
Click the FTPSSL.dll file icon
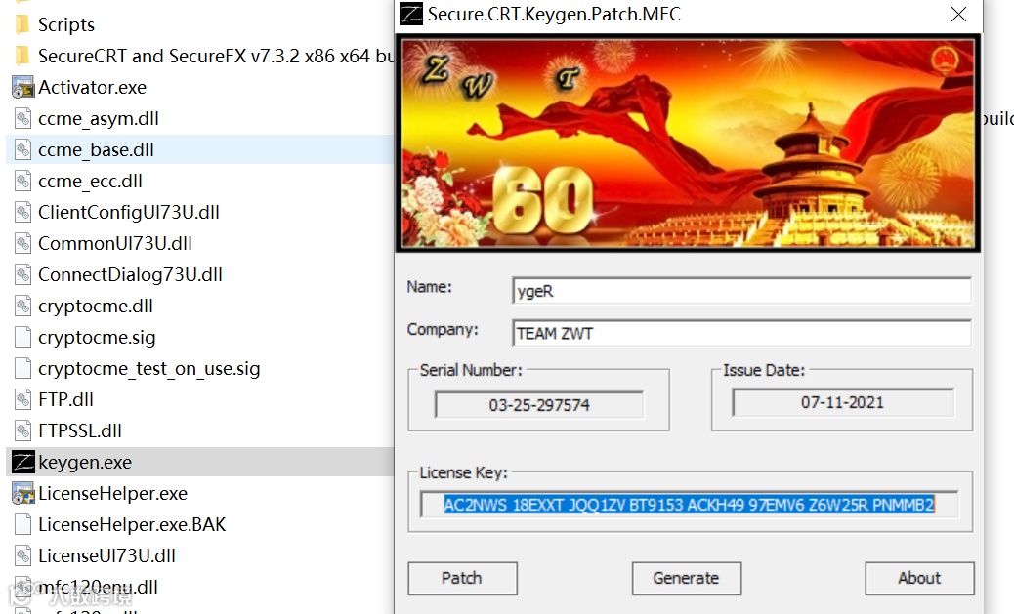point(22,430)
